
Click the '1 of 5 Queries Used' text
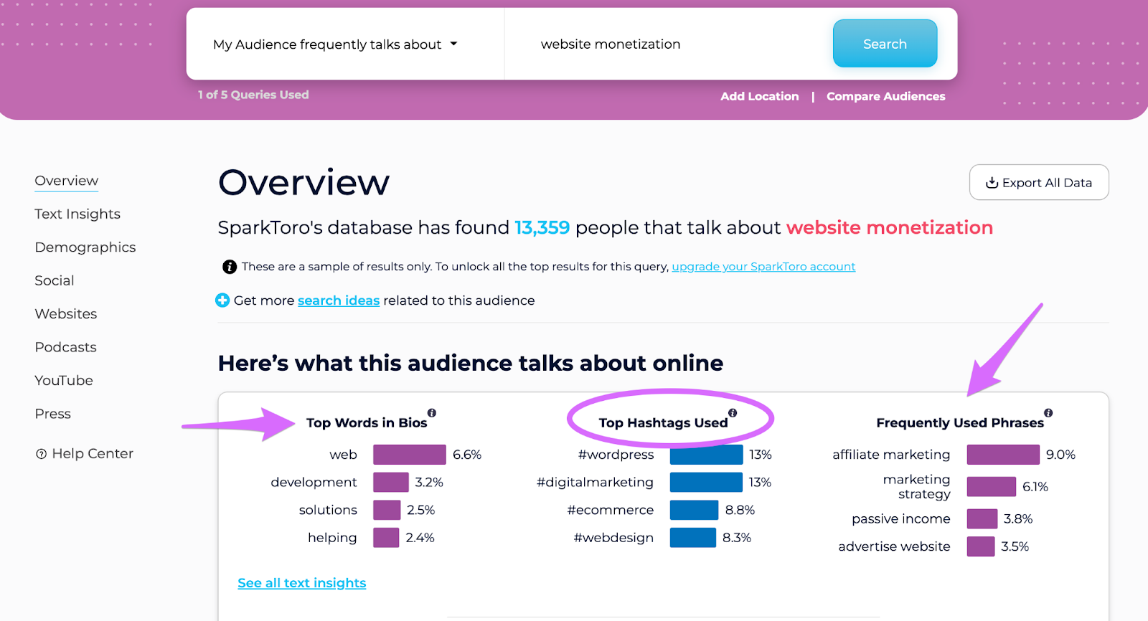point(253,95)
